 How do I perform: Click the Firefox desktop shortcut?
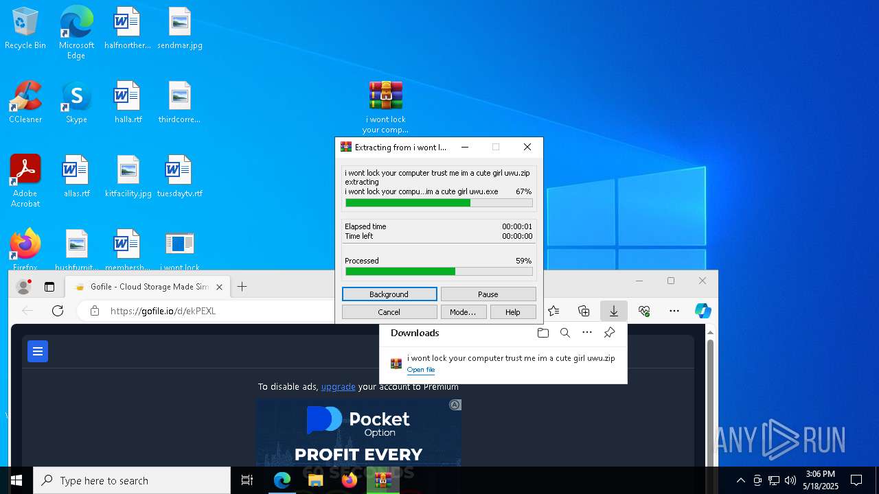[x=25, y=250]
